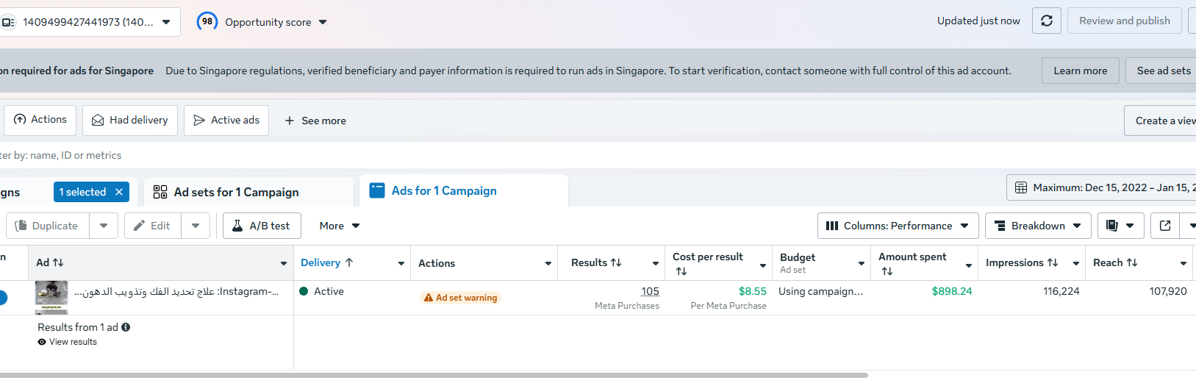Expand the Breakdown dropdown
This screenshot has width=1196, height=383.
click(x=1037, y=226)
